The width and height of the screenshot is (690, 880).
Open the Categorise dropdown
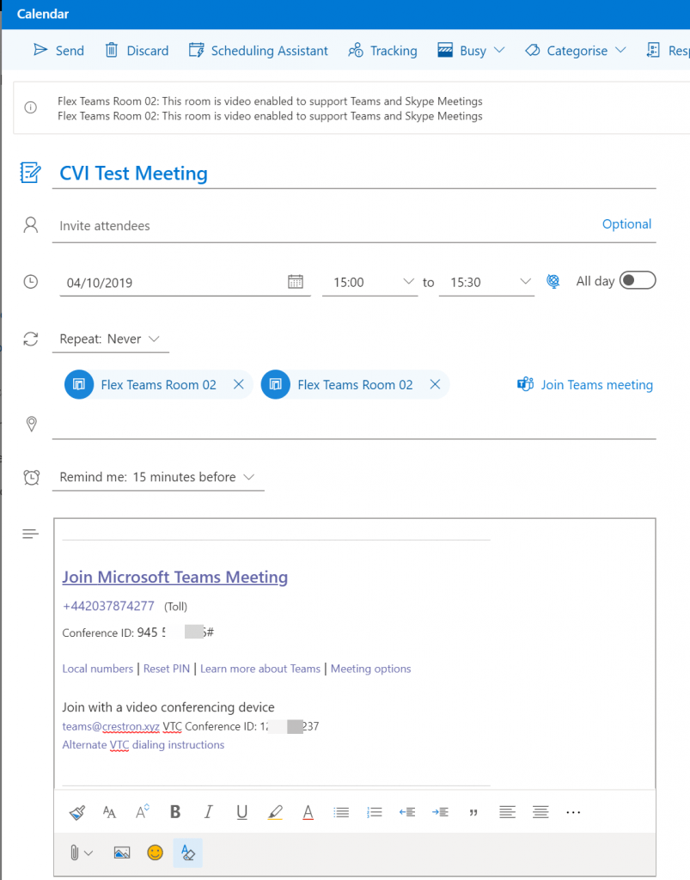[576, 51]
